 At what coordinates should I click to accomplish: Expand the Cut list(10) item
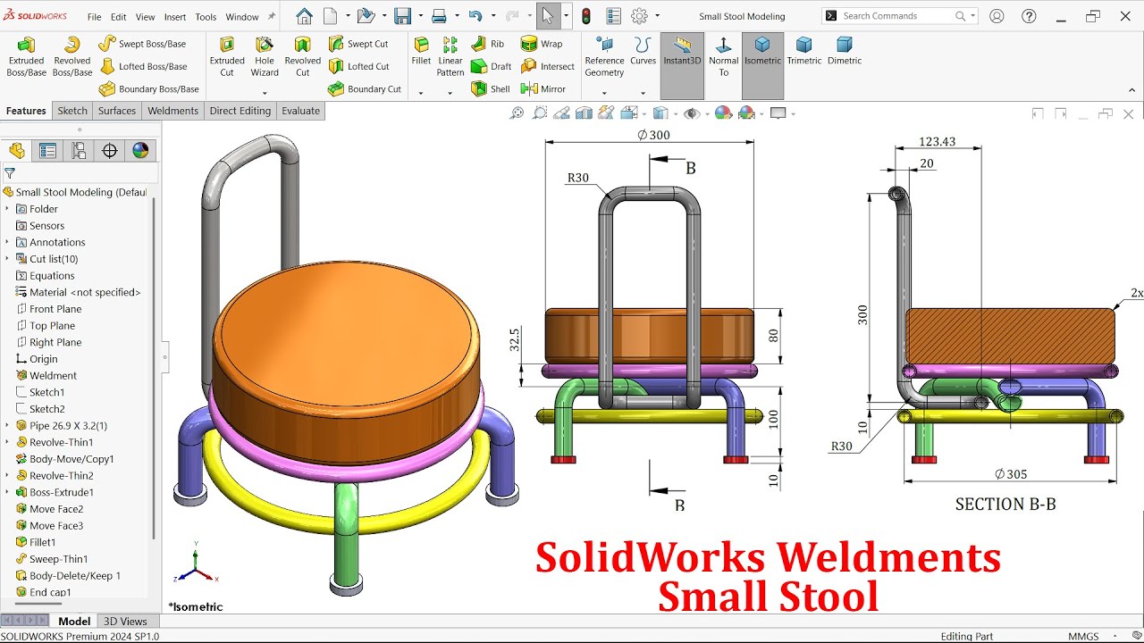click(7, 259)
